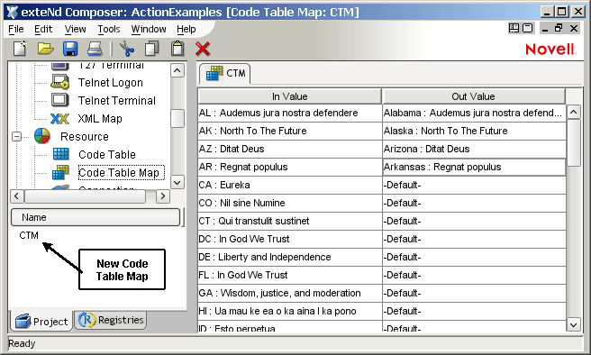Select the 'CO : Nil sine Numine' cell
Viewport: 591px width, 355px height.
pyautogui.click(x=290, y=203)
